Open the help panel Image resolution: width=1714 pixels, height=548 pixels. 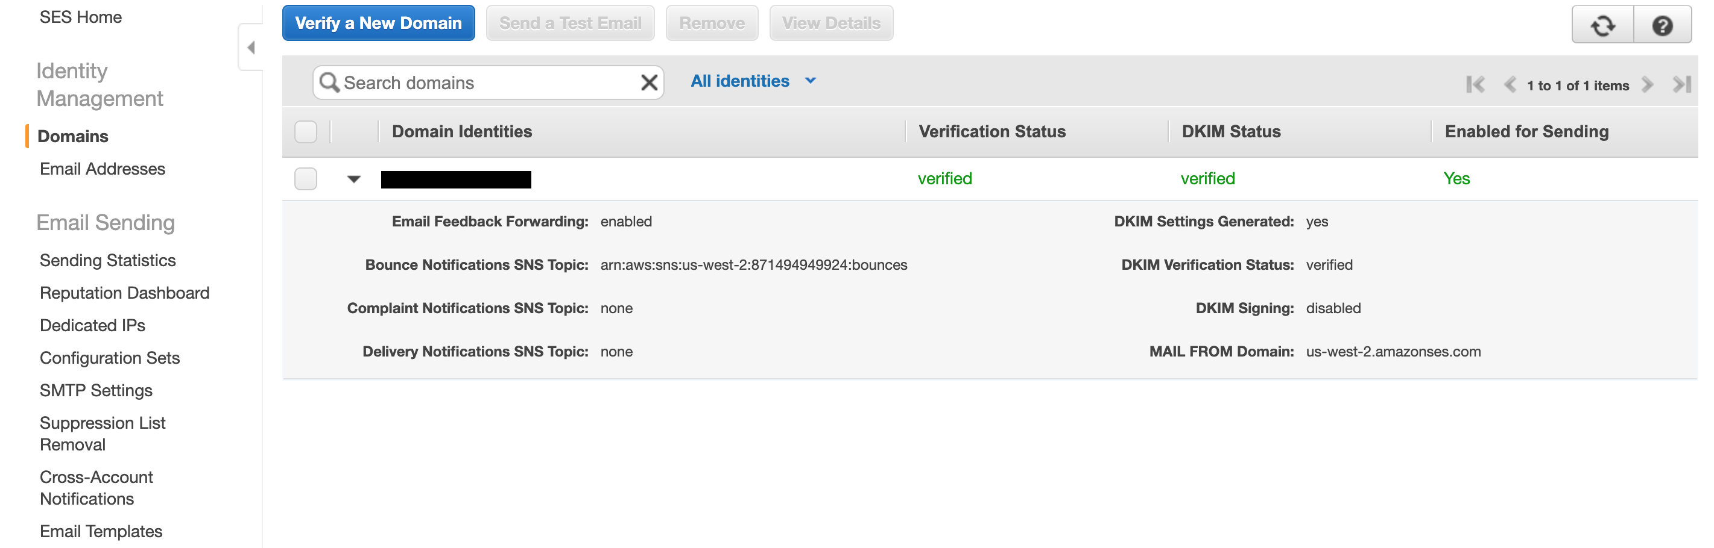(x=1662, y=25)
